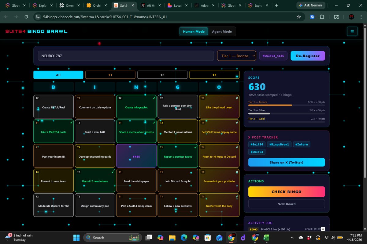The image size is (367, 244).
Task: Open the Tier 1 — Bronze dropdown
Action: [x=236, y=56]
